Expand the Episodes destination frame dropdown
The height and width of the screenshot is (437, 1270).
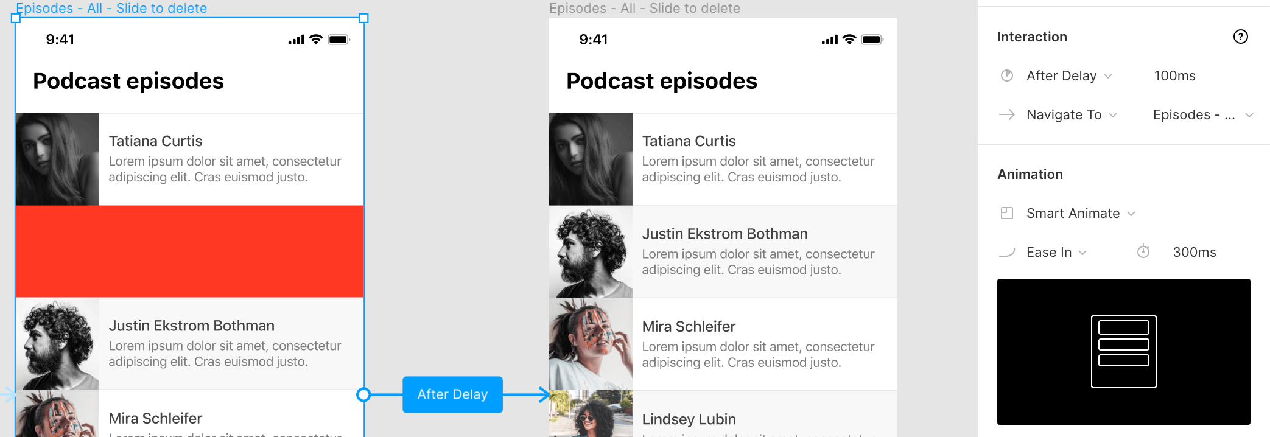[1202, 114]
